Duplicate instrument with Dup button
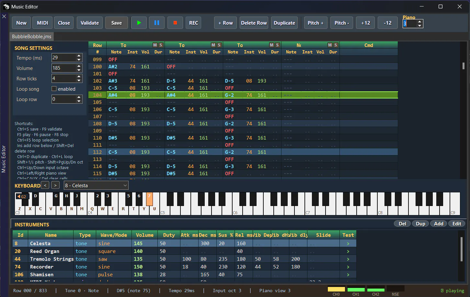470x297 pixels. tap(420, 224)
